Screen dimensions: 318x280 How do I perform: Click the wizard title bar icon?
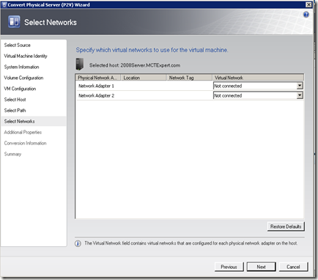click(4, 4)
